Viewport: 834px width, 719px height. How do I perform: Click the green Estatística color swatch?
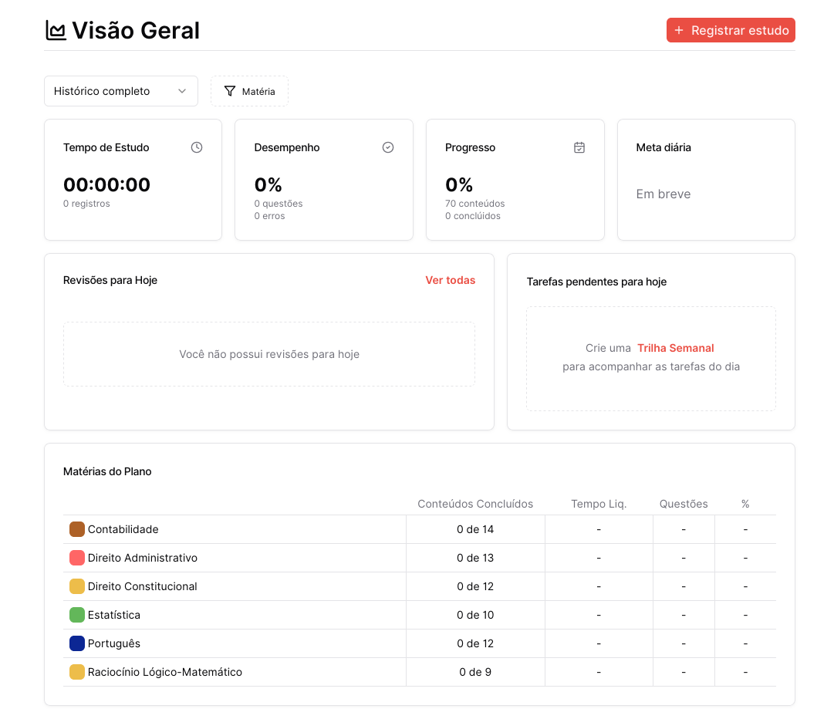point(77,615)
